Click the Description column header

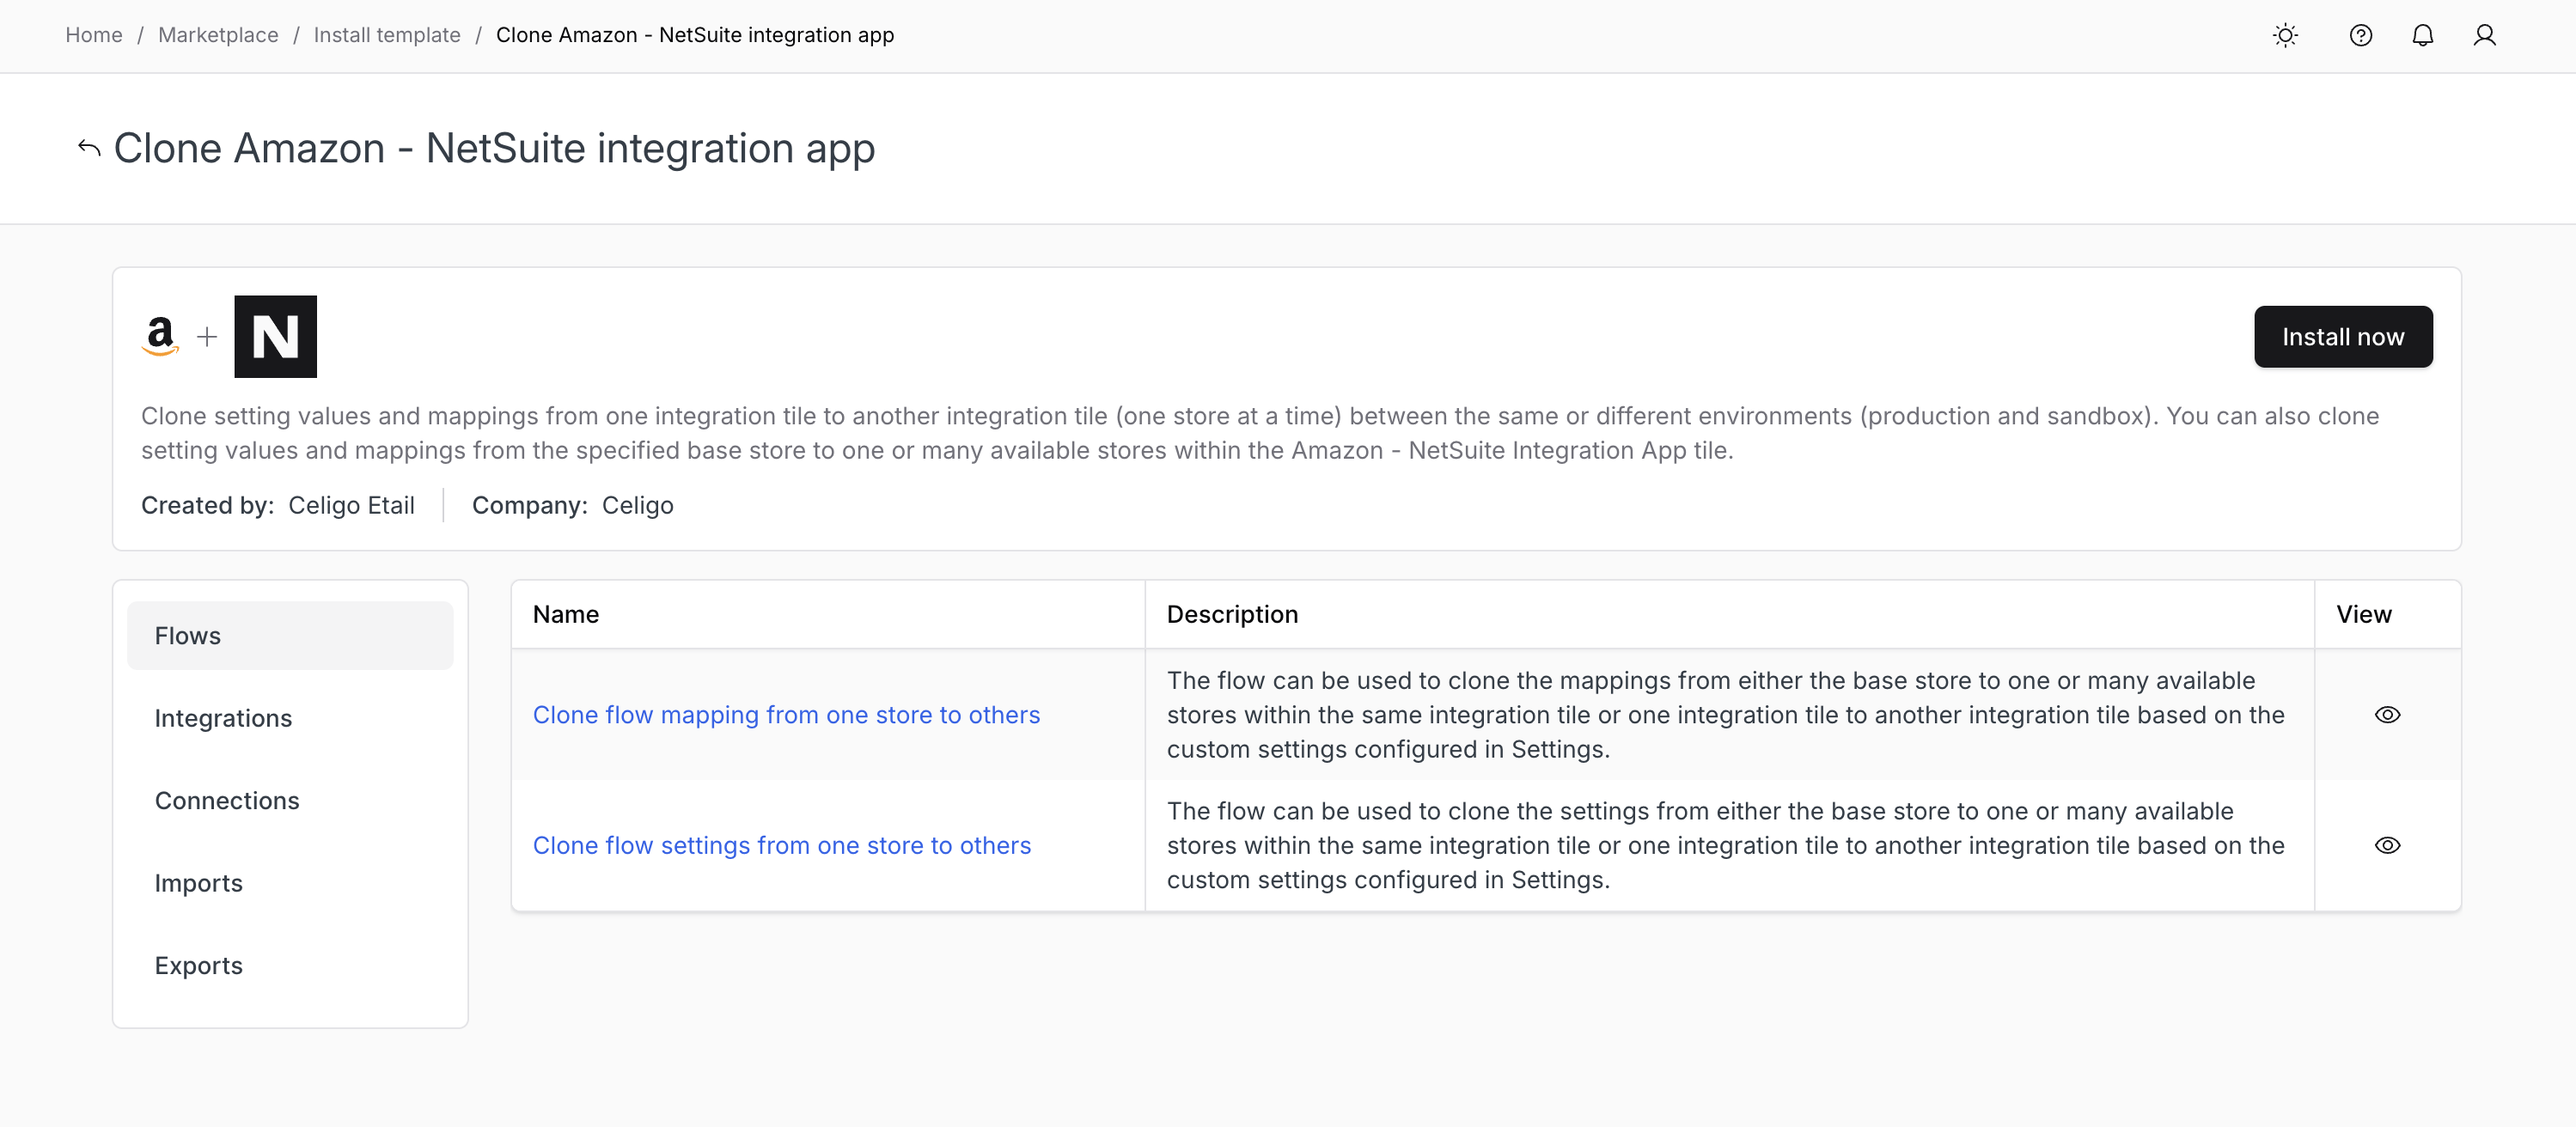pos(1232,614)
